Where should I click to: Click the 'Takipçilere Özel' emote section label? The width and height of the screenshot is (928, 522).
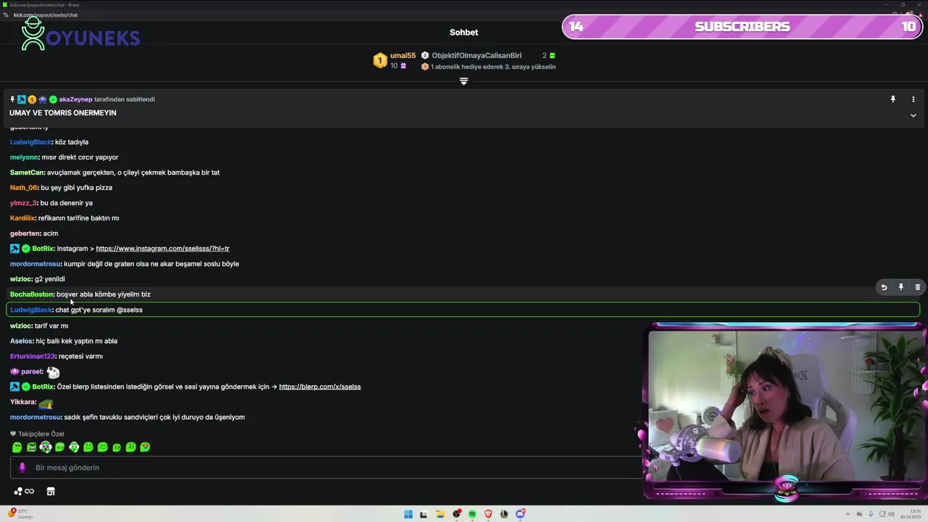pos(41,434)
